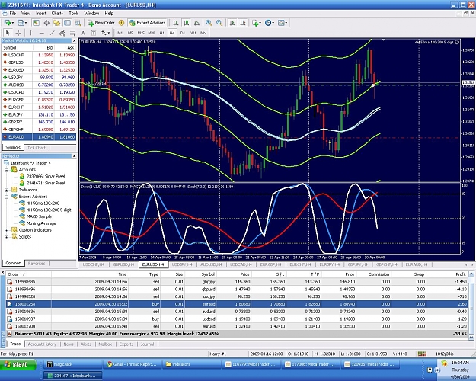Select the horizontal line drawing tool
476x381 pixels.
42,33
